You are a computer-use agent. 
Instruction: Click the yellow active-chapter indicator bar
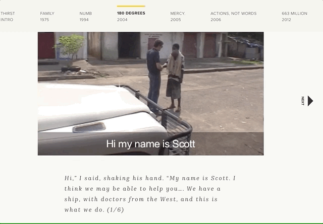point(131,6)
